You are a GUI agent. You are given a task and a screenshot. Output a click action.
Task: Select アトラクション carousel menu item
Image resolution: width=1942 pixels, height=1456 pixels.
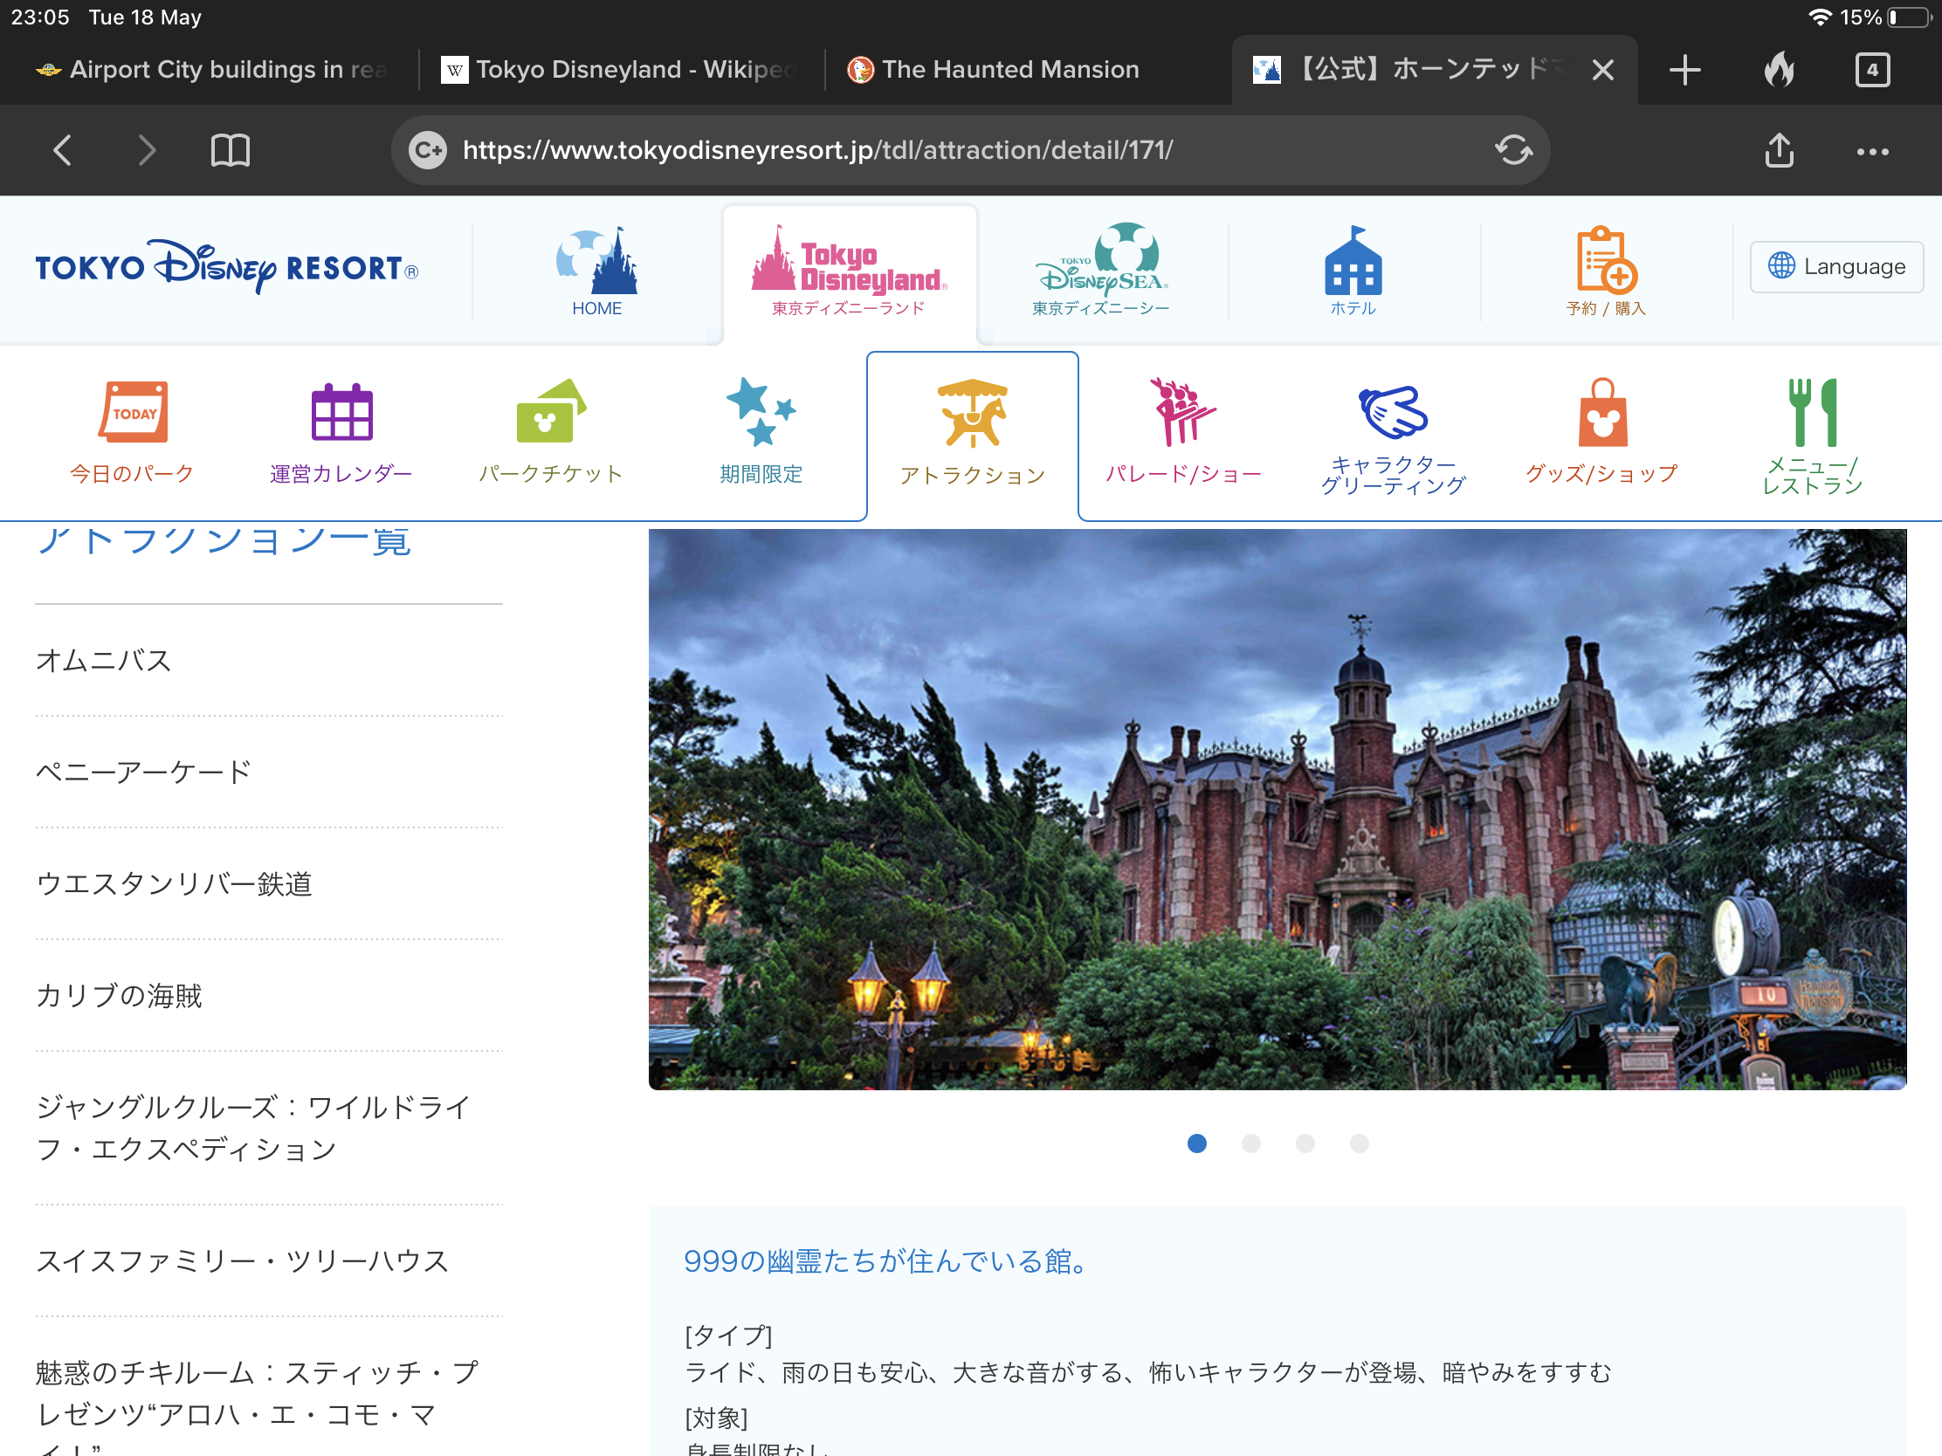coord(972,435)
